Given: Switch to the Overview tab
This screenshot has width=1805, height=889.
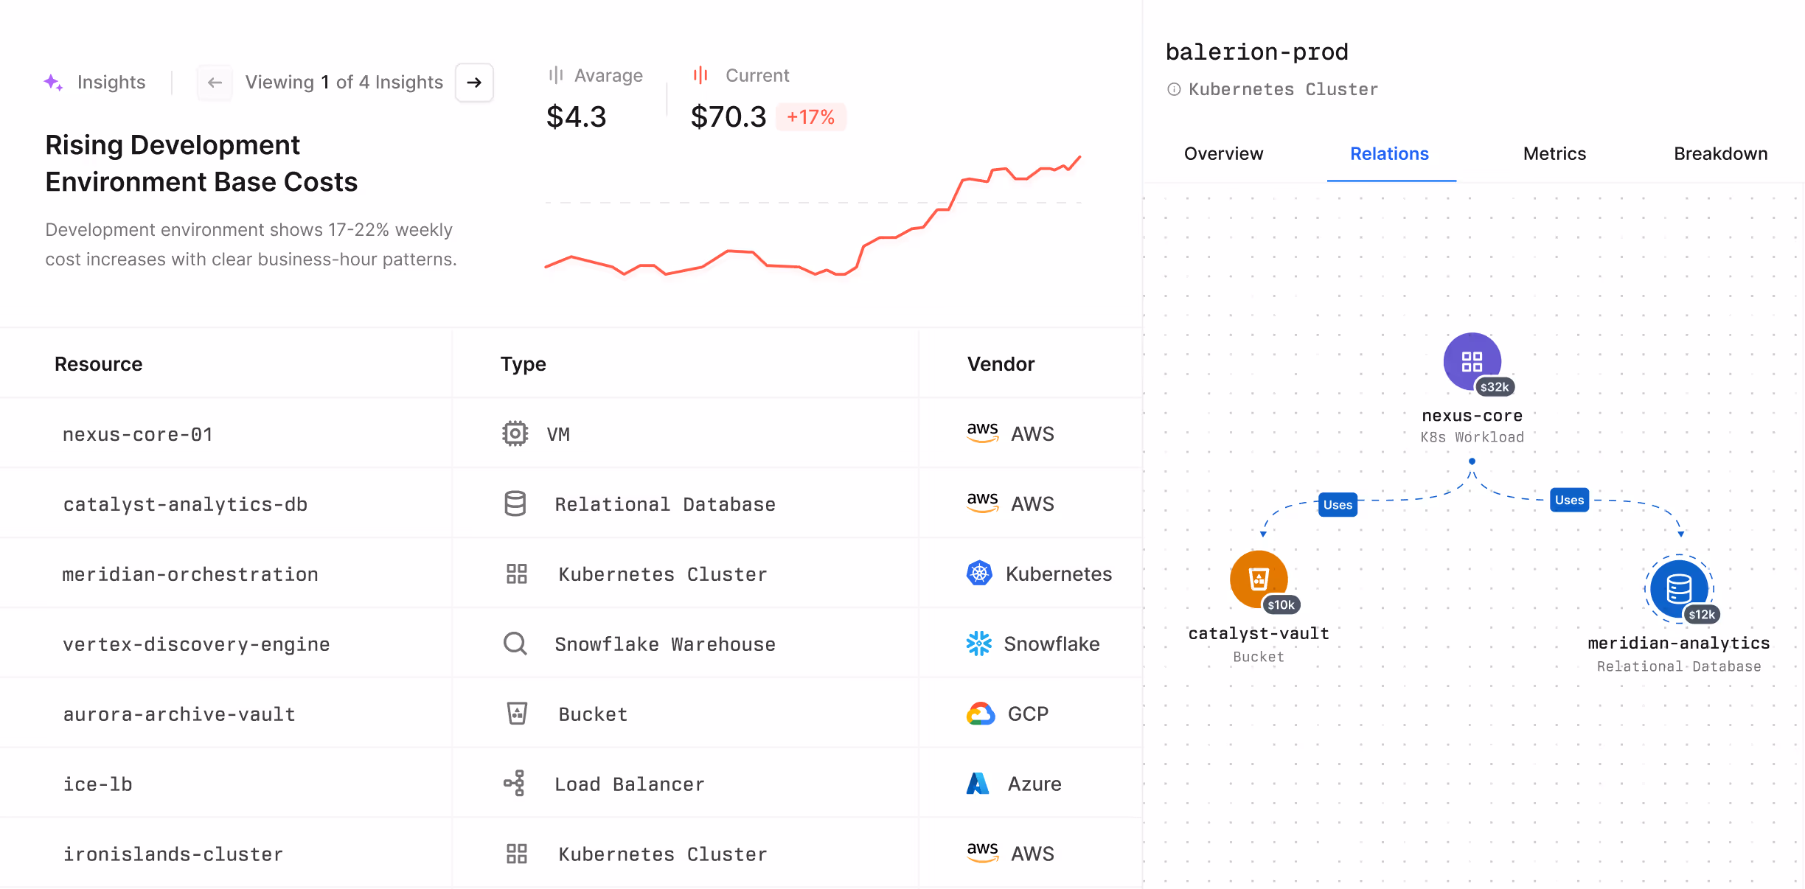Looking at the screenshot, I should (1223, 153).
